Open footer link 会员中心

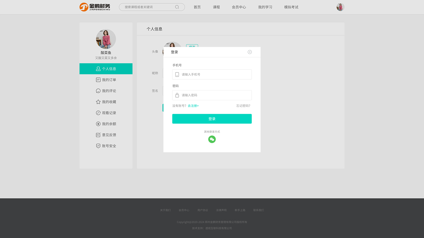pyautogui.click(x=184, y=210)
